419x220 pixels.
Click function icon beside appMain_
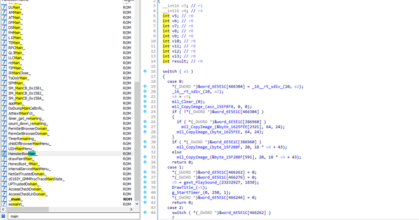[x=4, y=103]
